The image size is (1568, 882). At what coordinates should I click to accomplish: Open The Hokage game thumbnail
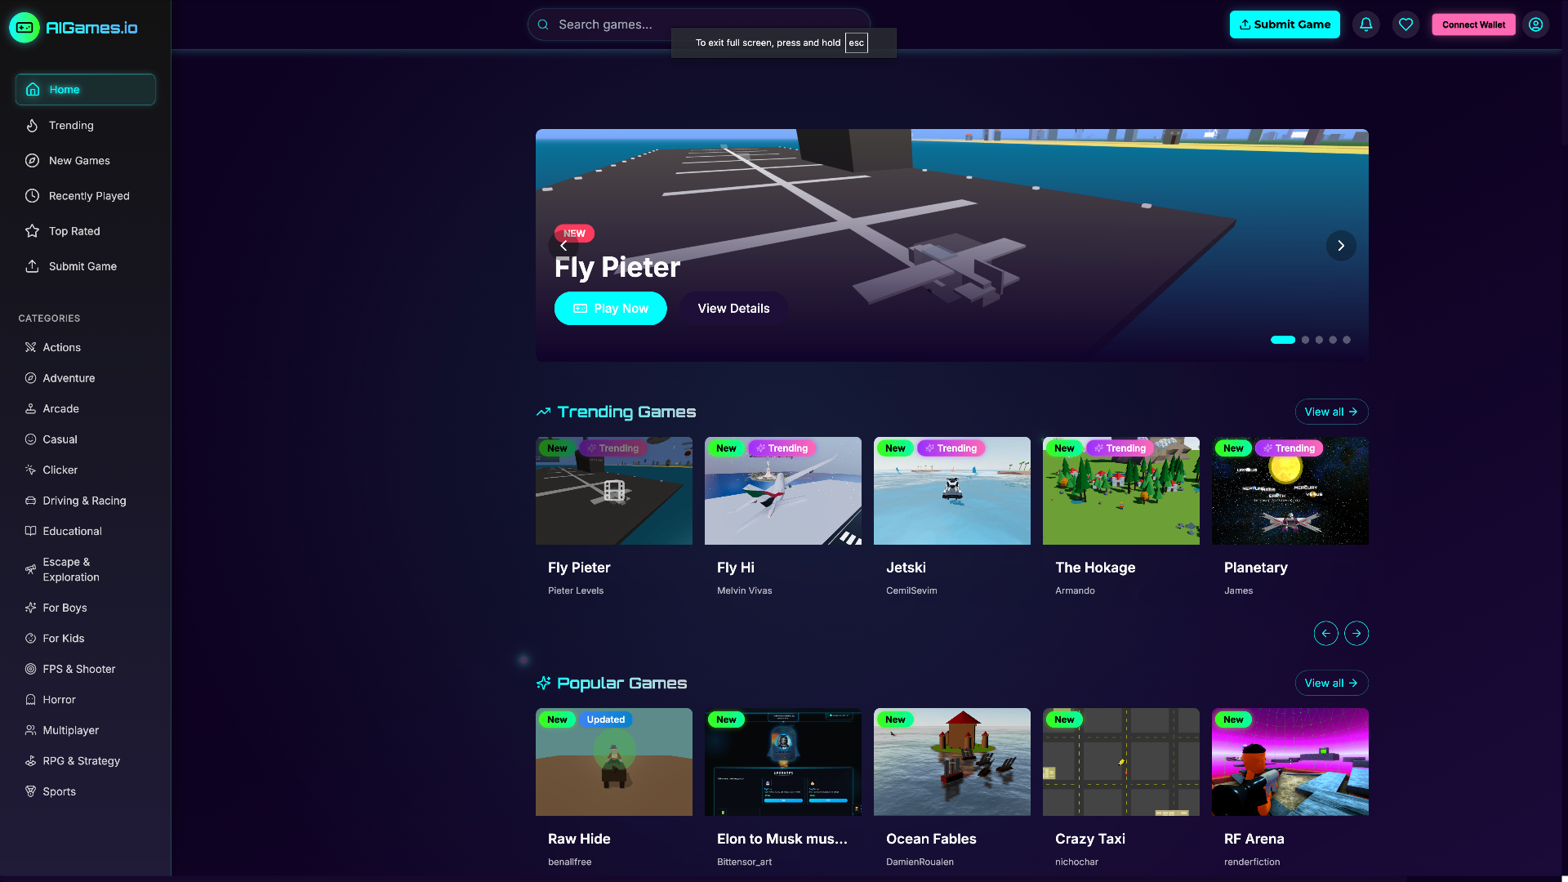[x=1120, y=491]
